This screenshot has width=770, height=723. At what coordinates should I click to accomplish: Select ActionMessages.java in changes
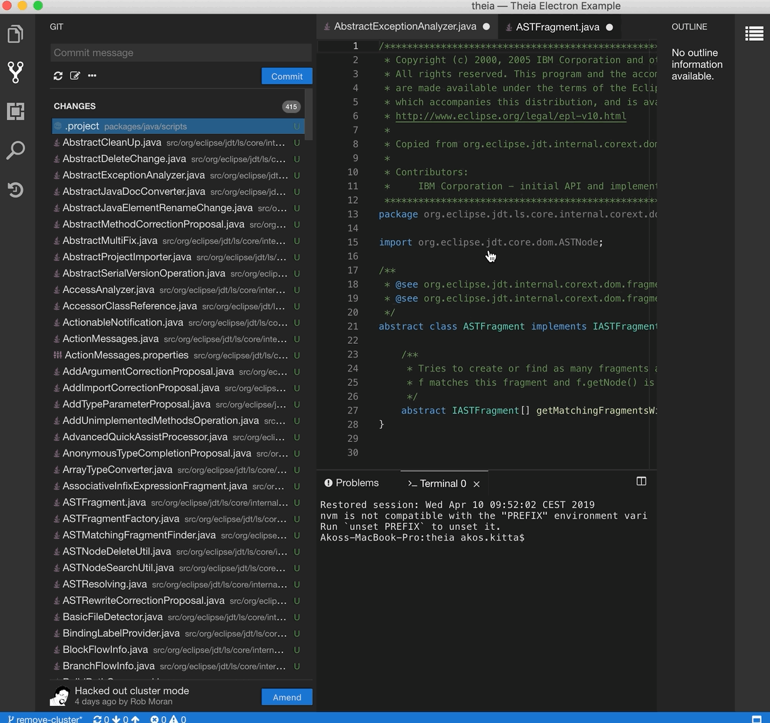pyautogui.click(x=178, y=339)
